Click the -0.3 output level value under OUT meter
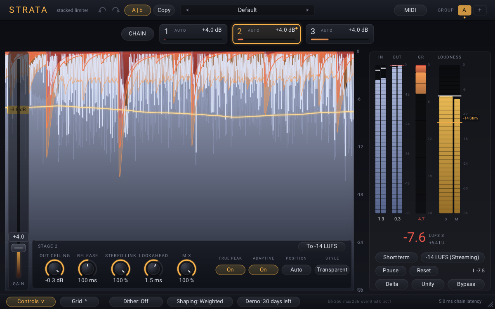The width and height of the screenshot is (495, 309). point(397,219)
